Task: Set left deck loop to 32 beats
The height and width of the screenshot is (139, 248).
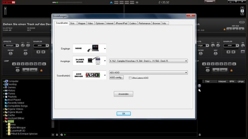Action: [40, 64]
